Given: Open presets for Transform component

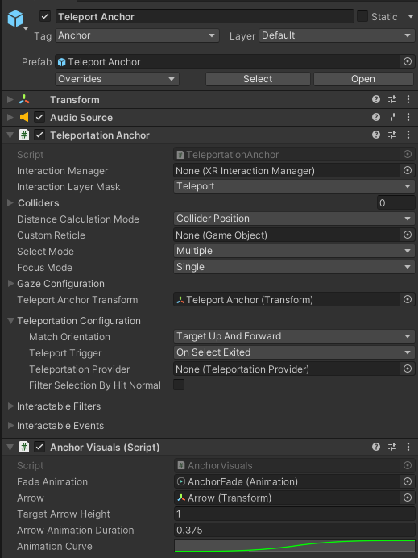Looking at the screenshot, I should pos(392,100).
